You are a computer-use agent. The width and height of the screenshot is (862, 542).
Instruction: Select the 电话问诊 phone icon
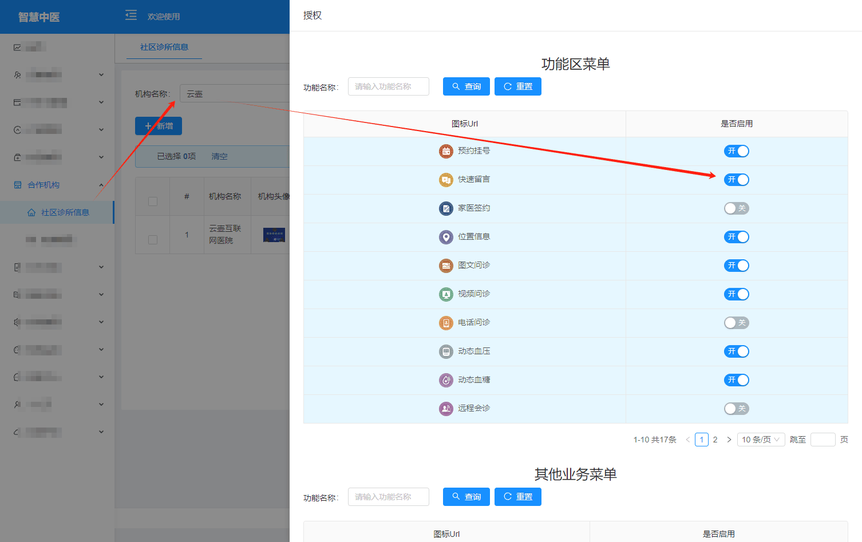[445, 322]
